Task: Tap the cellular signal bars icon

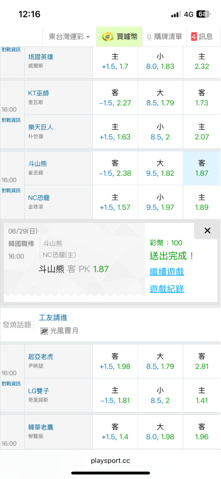Action: point(176,14)
